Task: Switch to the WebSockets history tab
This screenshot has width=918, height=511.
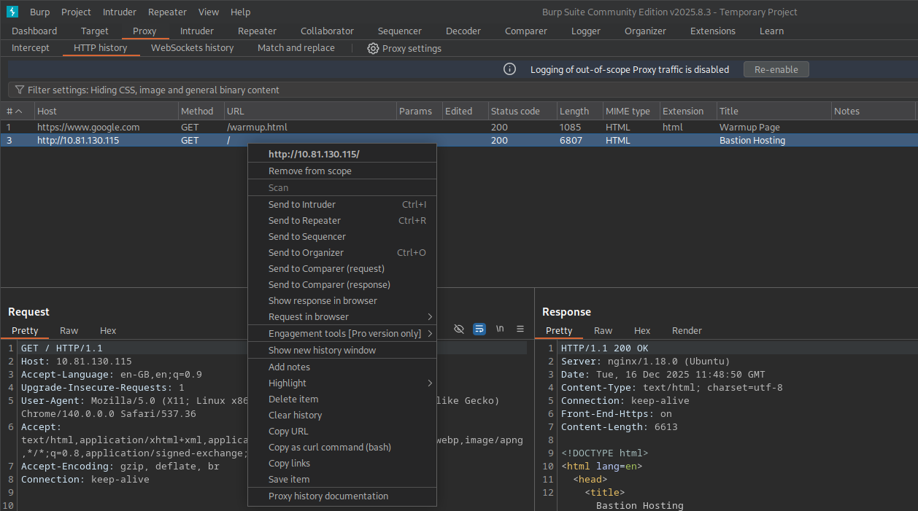Action: (192, 48)
